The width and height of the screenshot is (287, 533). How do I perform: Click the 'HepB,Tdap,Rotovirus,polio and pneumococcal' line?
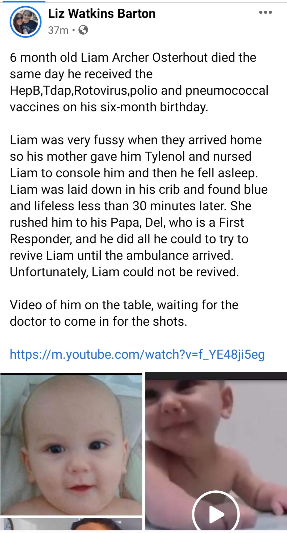(139, 90)
